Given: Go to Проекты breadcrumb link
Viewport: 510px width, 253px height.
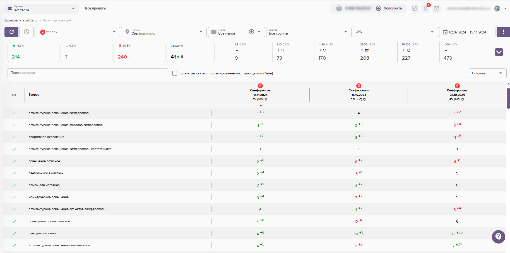Looking at the screenshot, I should click(x=11, y=20).
